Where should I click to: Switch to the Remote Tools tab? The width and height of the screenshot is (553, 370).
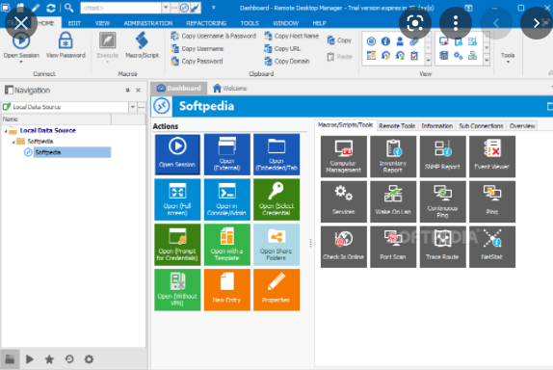pyautogui.click(x=397, y=126)
